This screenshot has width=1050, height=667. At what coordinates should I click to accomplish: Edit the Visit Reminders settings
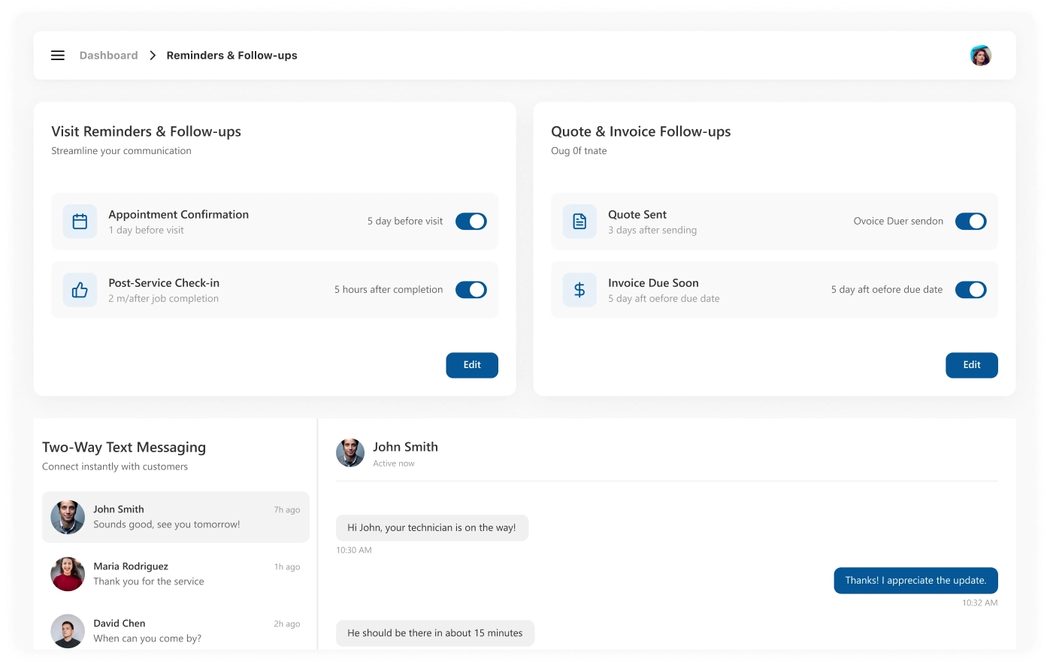[472, 365]
